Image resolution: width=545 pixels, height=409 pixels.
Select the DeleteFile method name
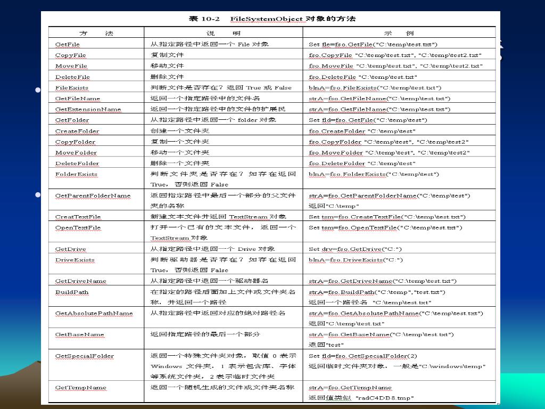(x=72, y=77)
